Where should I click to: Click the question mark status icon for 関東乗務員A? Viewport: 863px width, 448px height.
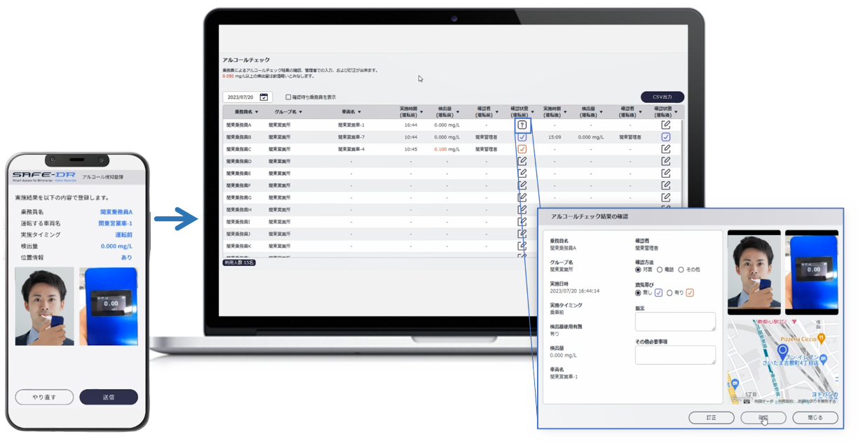coord(522,125)
